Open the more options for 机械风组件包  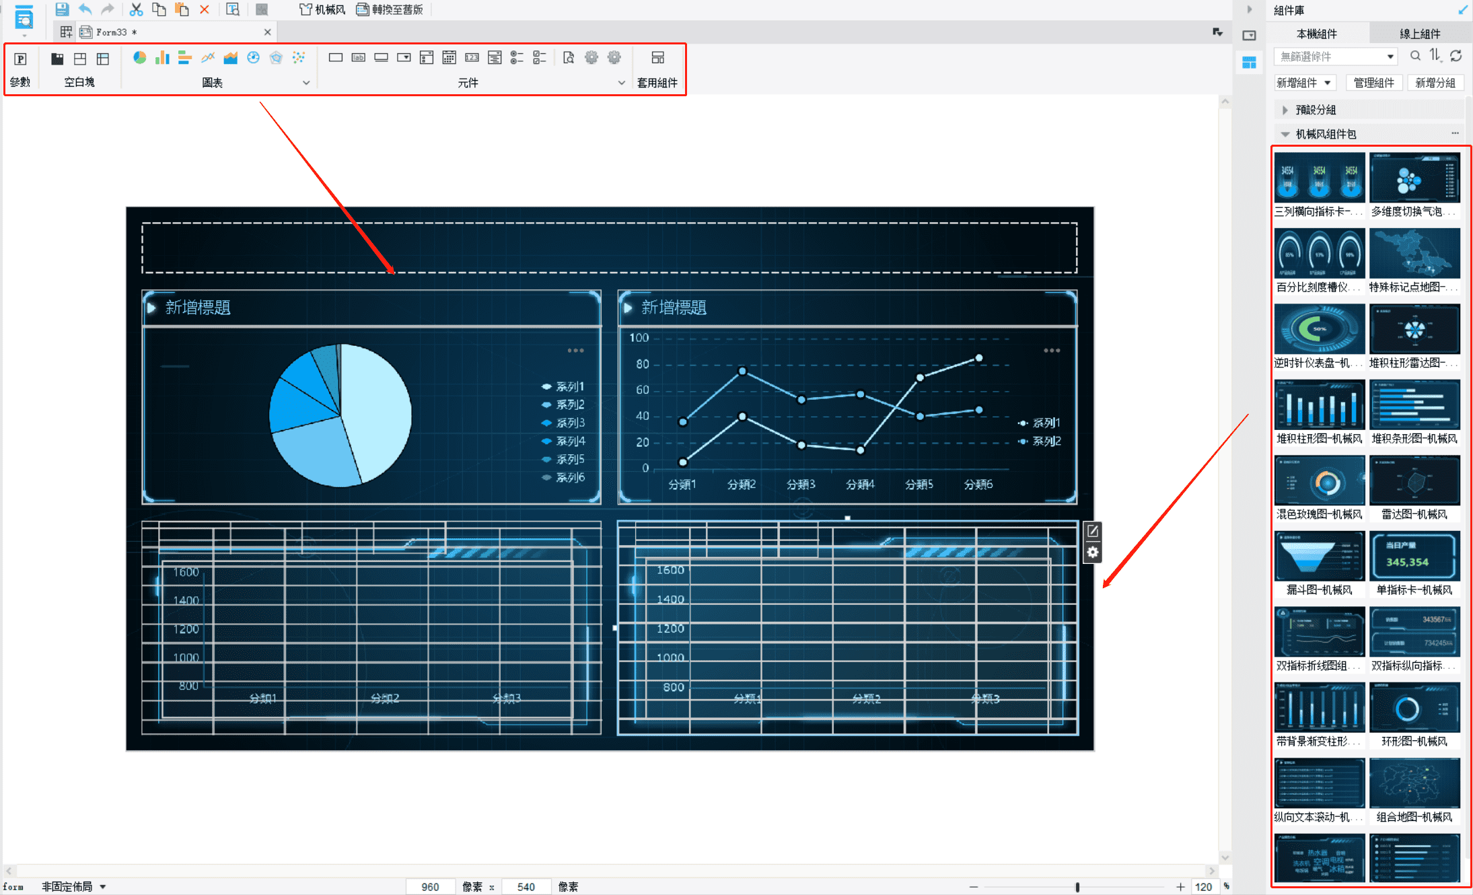(1455, 133)
